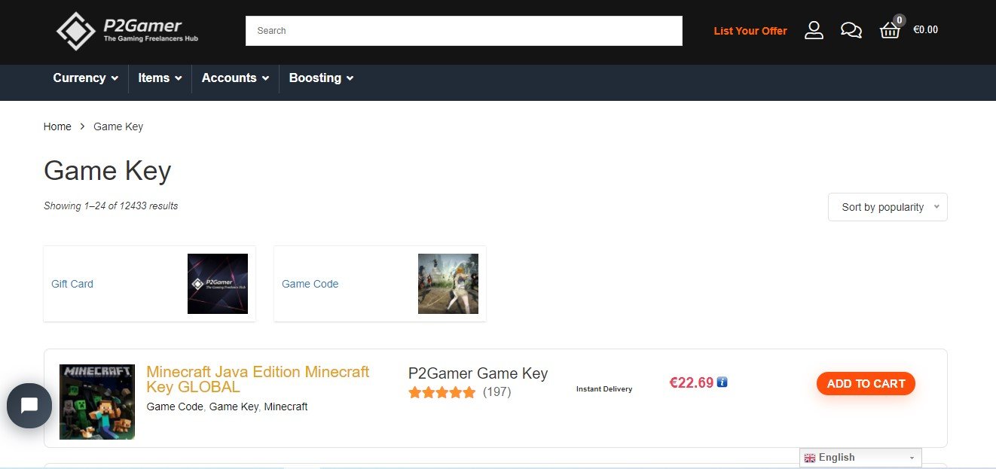This screenshot has width=996, height=469.
Task: Click the info icon next to the price
Action: 723,382
